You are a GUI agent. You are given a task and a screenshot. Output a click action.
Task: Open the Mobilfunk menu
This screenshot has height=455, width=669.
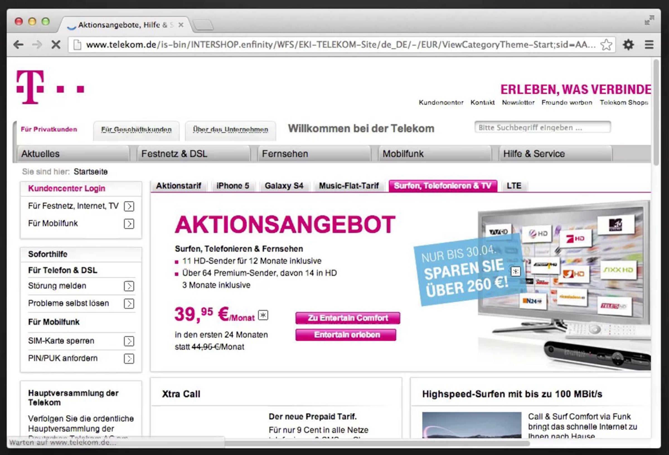click(x=435, y=154)
